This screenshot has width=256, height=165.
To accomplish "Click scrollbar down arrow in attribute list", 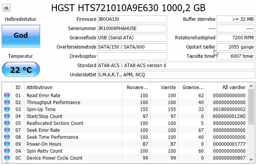I will coord(251,160).
